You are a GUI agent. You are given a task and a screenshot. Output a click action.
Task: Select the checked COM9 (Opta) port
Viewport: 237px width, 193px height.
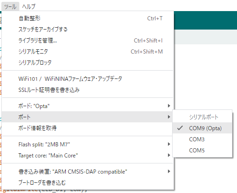pos(202,128)
